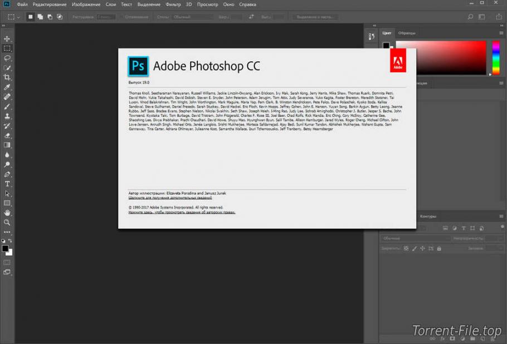Screen dimensions: 507x344
Task: Activate the Clone Stamp tool
Action: click(7, 116)
